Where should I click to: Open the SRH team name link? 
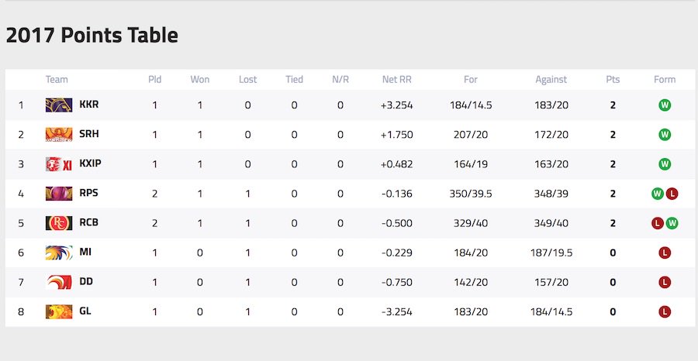(89, 134)
